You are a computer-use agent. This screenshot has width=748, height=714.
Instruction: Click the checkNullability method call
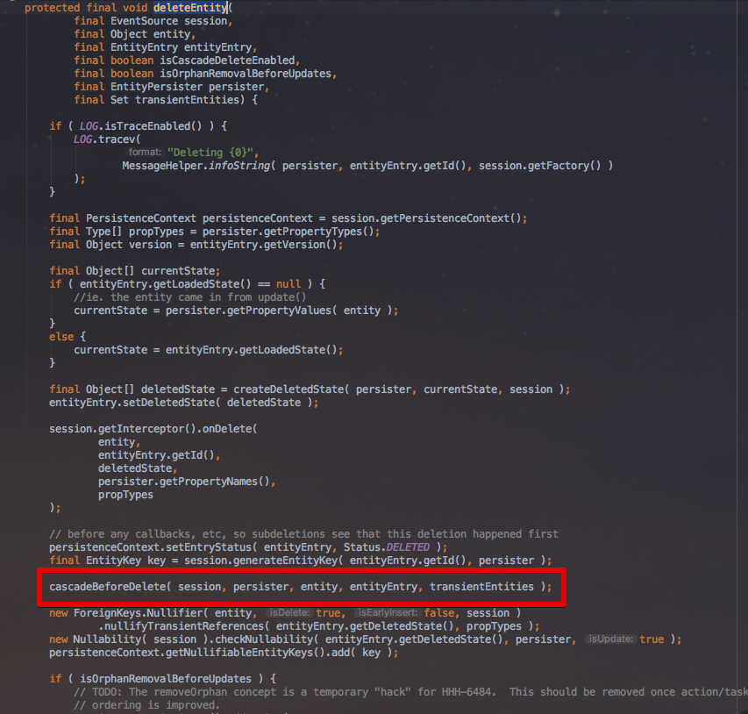coord(269,639)
